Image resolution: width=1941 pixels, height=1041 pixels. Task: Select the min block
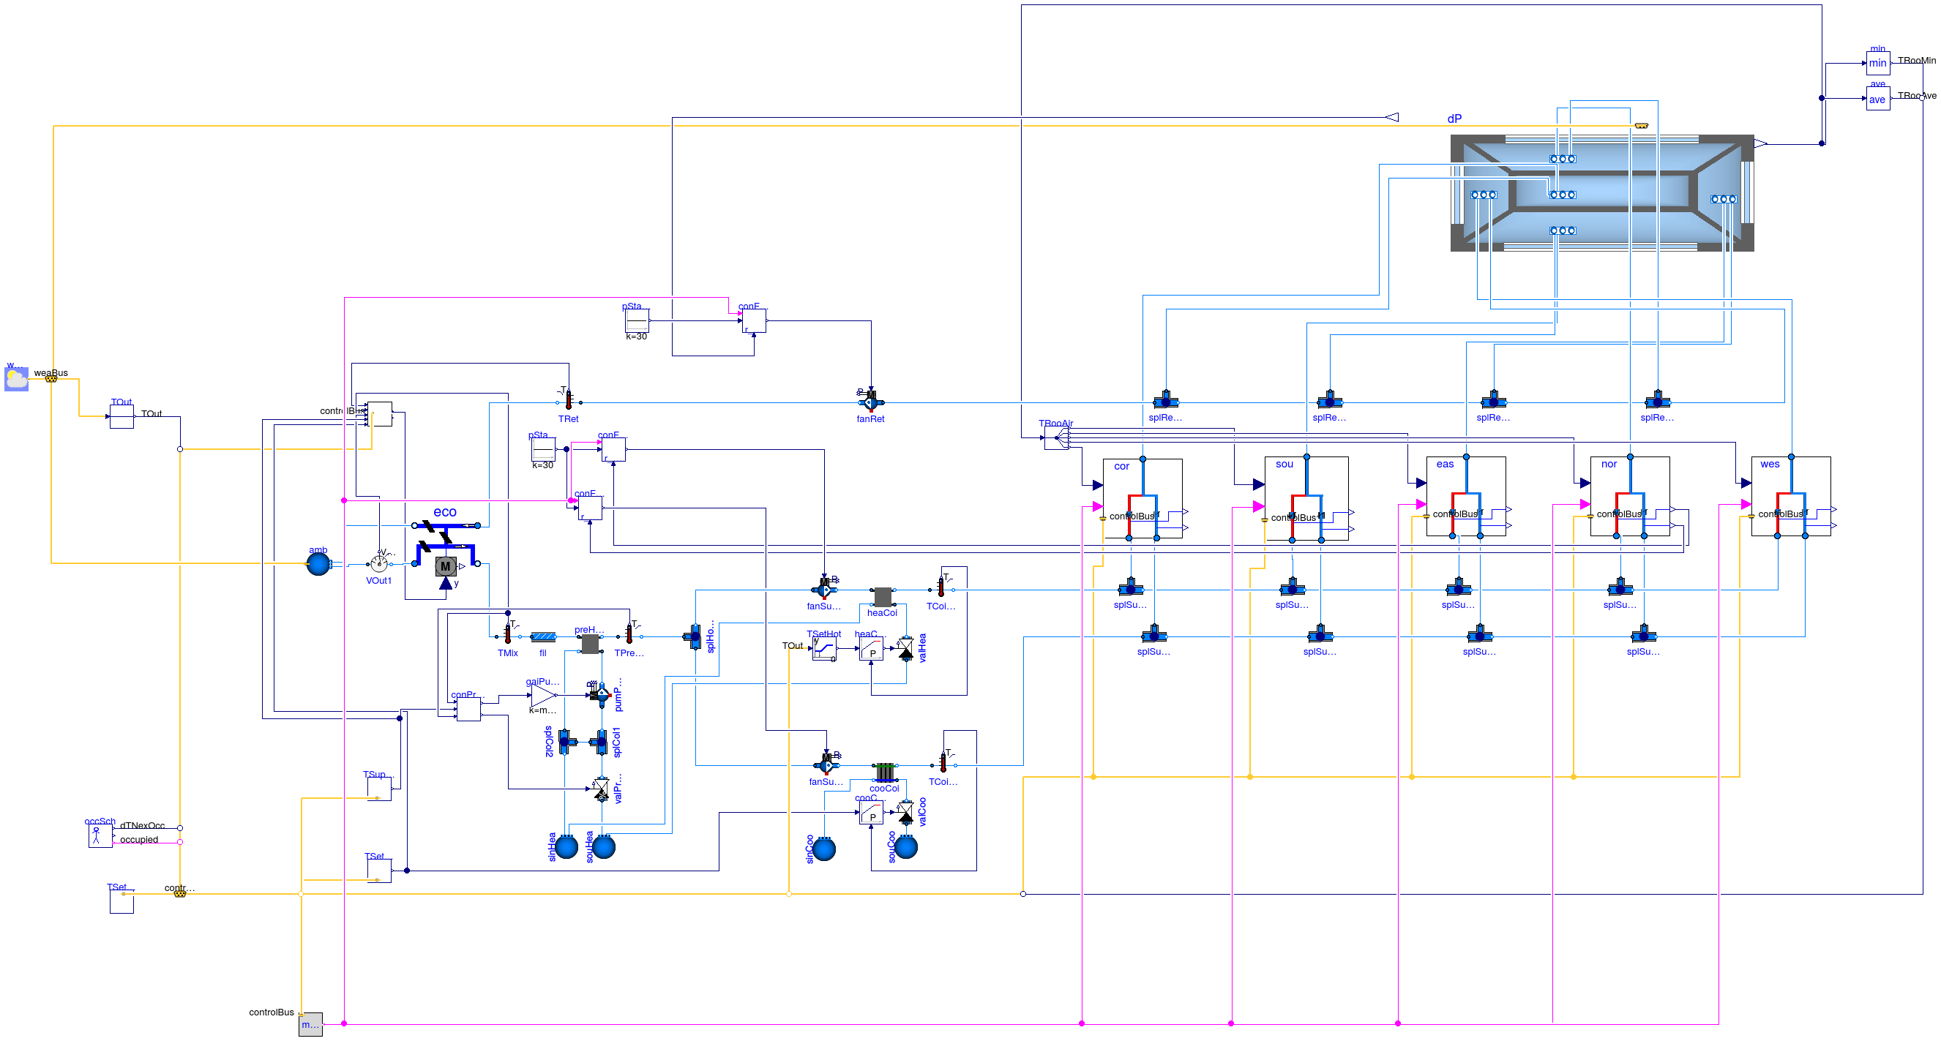point(1878,63)
